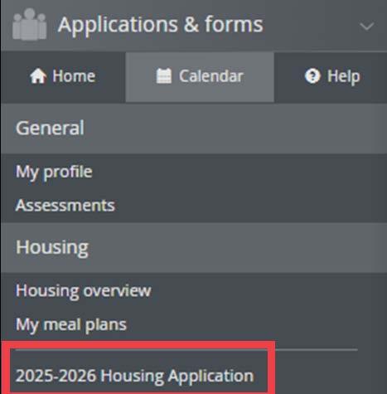Click the calendar icon in the navigation bar
This screenshot has height=394, width=387.
[x=164, y=76]
